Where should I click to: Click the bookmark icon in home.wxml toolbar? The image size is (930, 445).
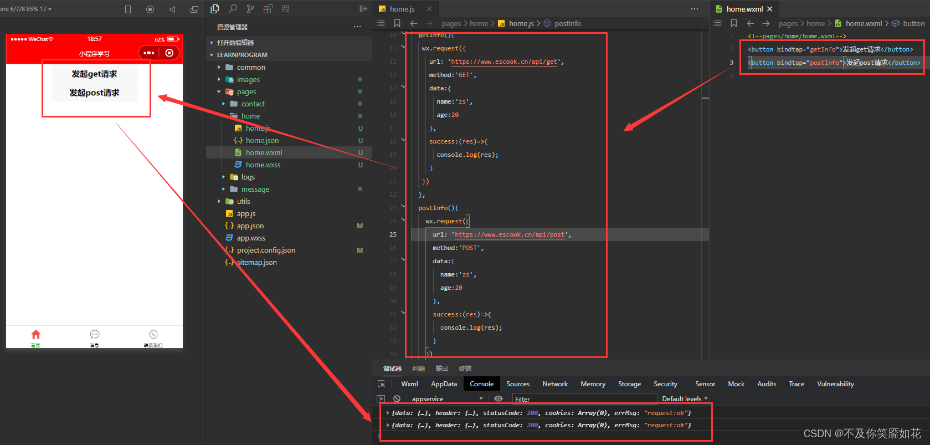(x=734, y=23)
